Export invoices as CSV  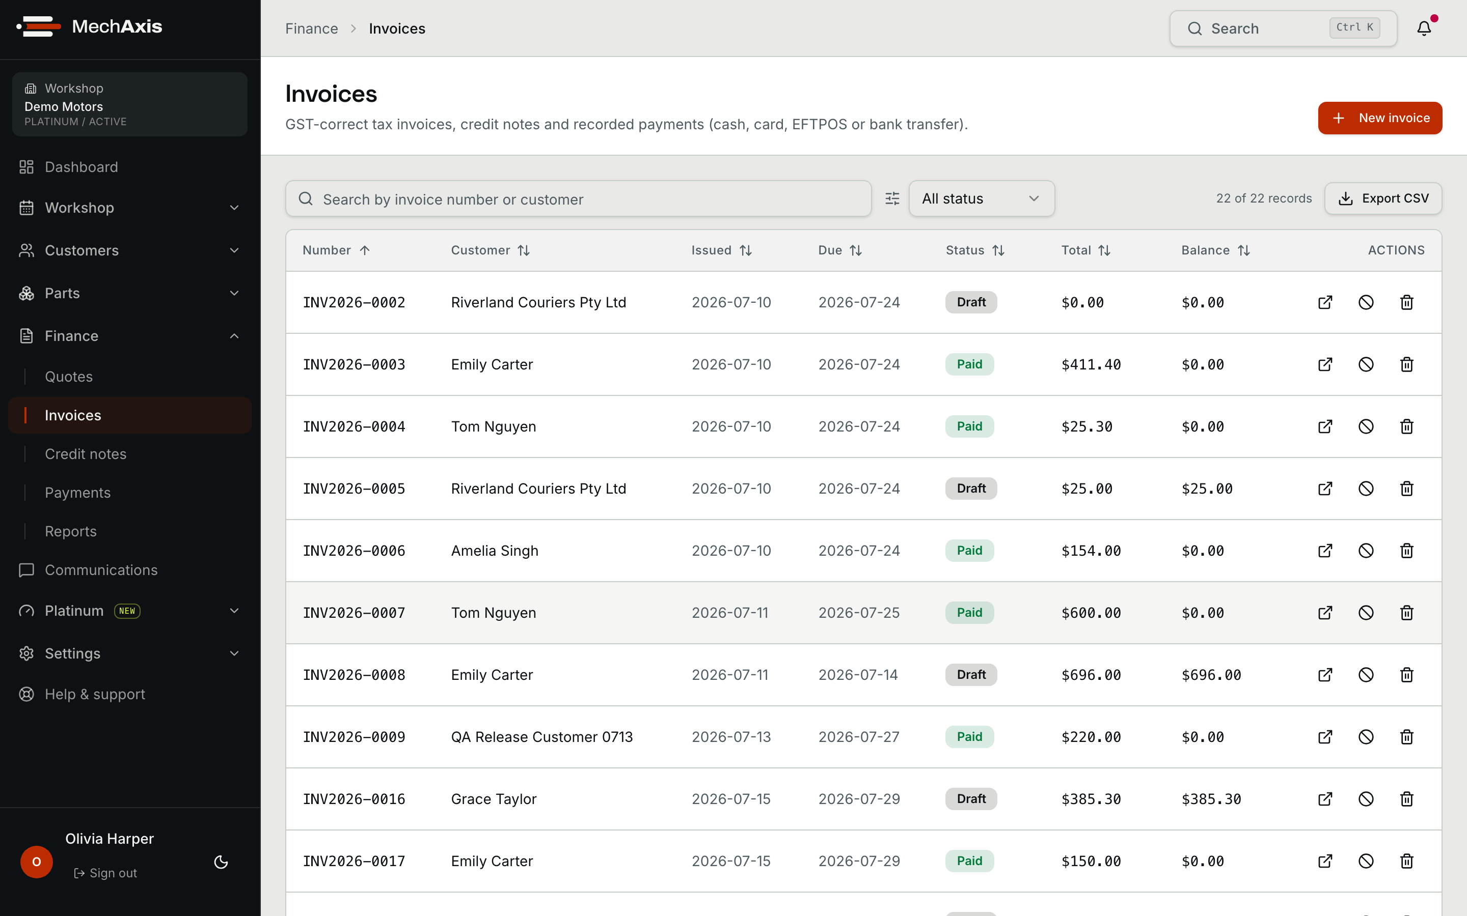(x=1383, y=198)
